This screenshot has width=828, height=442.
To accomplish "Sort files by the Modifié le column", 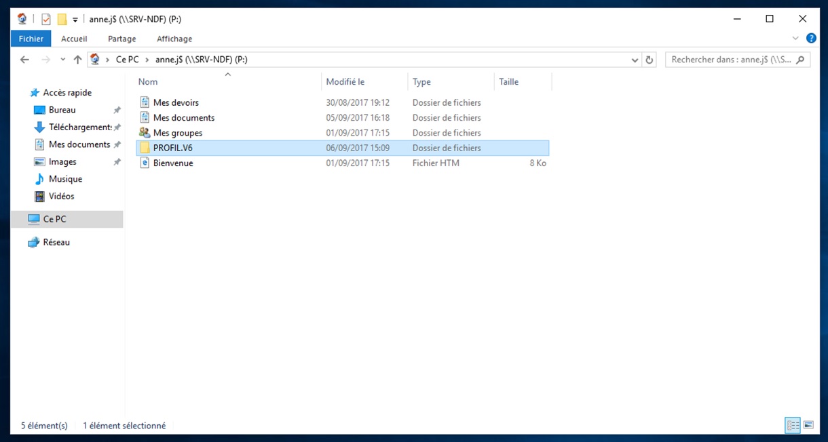I will coord(345,81).
